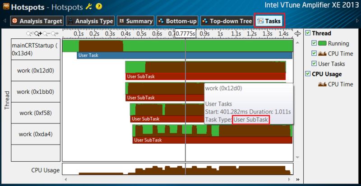Toggle the Thread group checkbox
The width and height of the screenshot is (361, 186).
coord(308,33)
